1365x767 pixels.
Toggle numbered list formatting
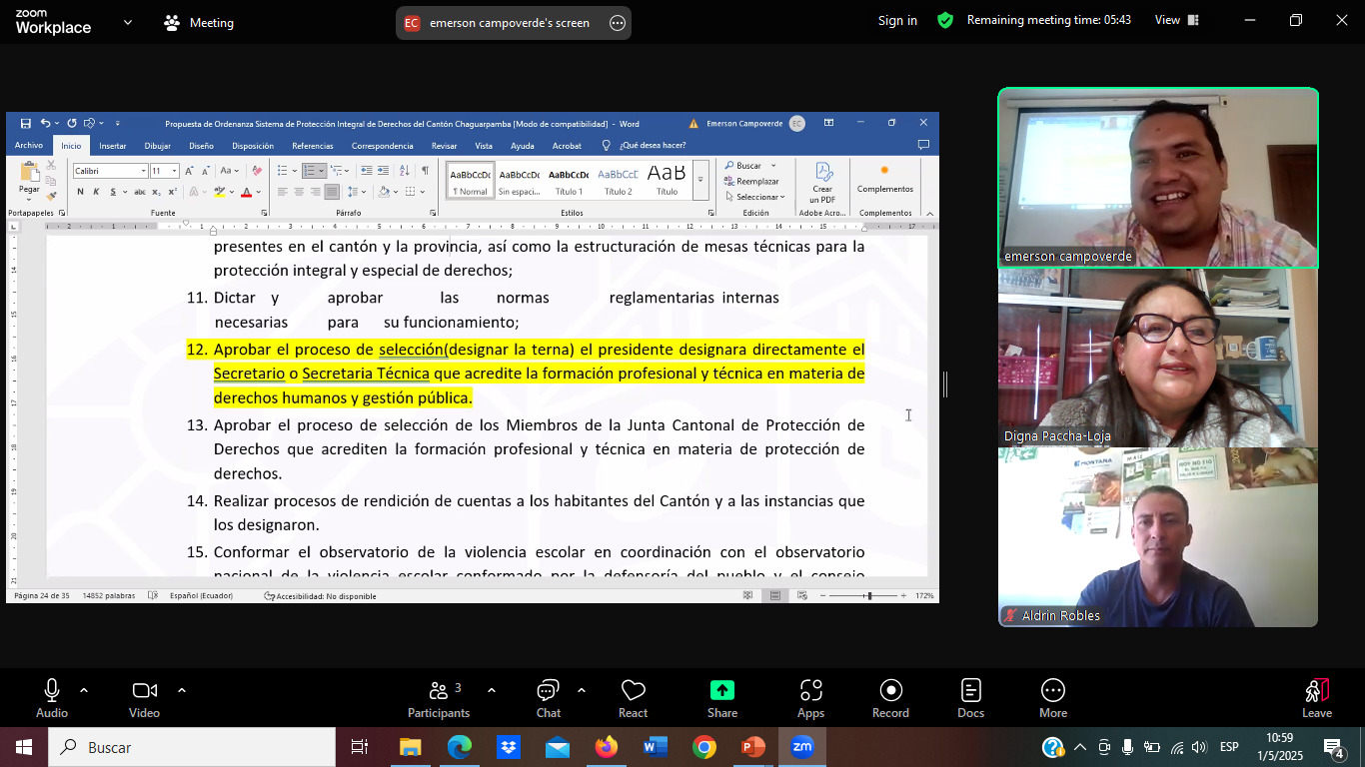310,171
